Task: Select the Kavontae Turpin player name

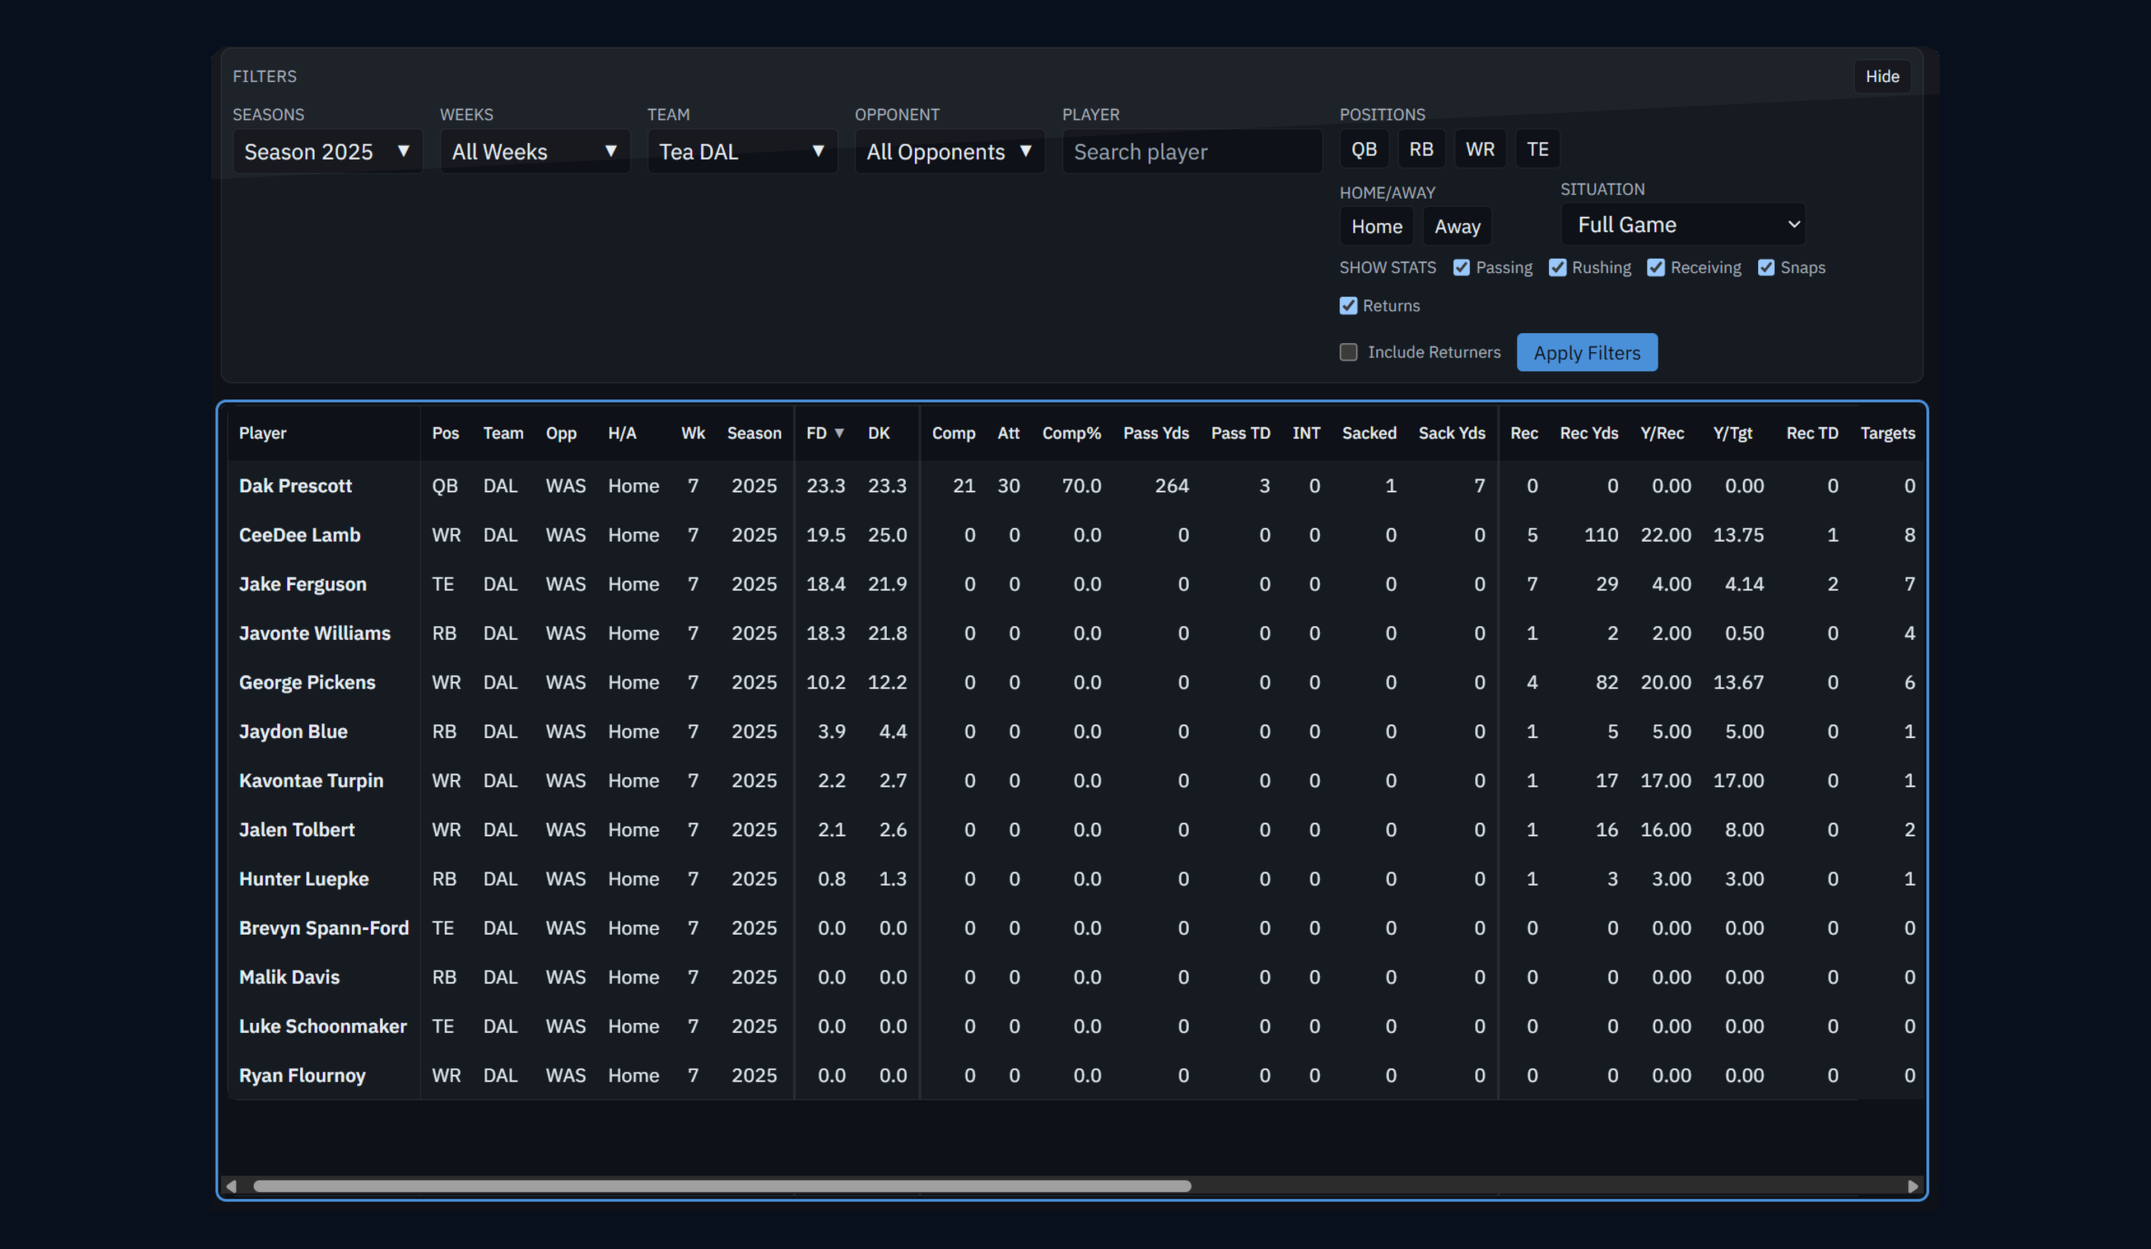Action: (x=311, y=780)
